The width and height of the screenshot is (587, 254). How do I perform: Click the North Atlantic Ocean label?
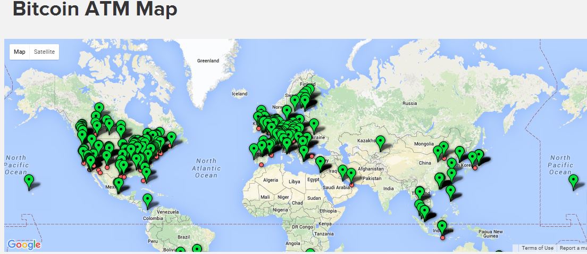(206, 168)
